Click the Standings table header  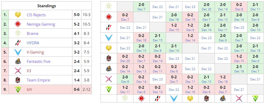47,6
